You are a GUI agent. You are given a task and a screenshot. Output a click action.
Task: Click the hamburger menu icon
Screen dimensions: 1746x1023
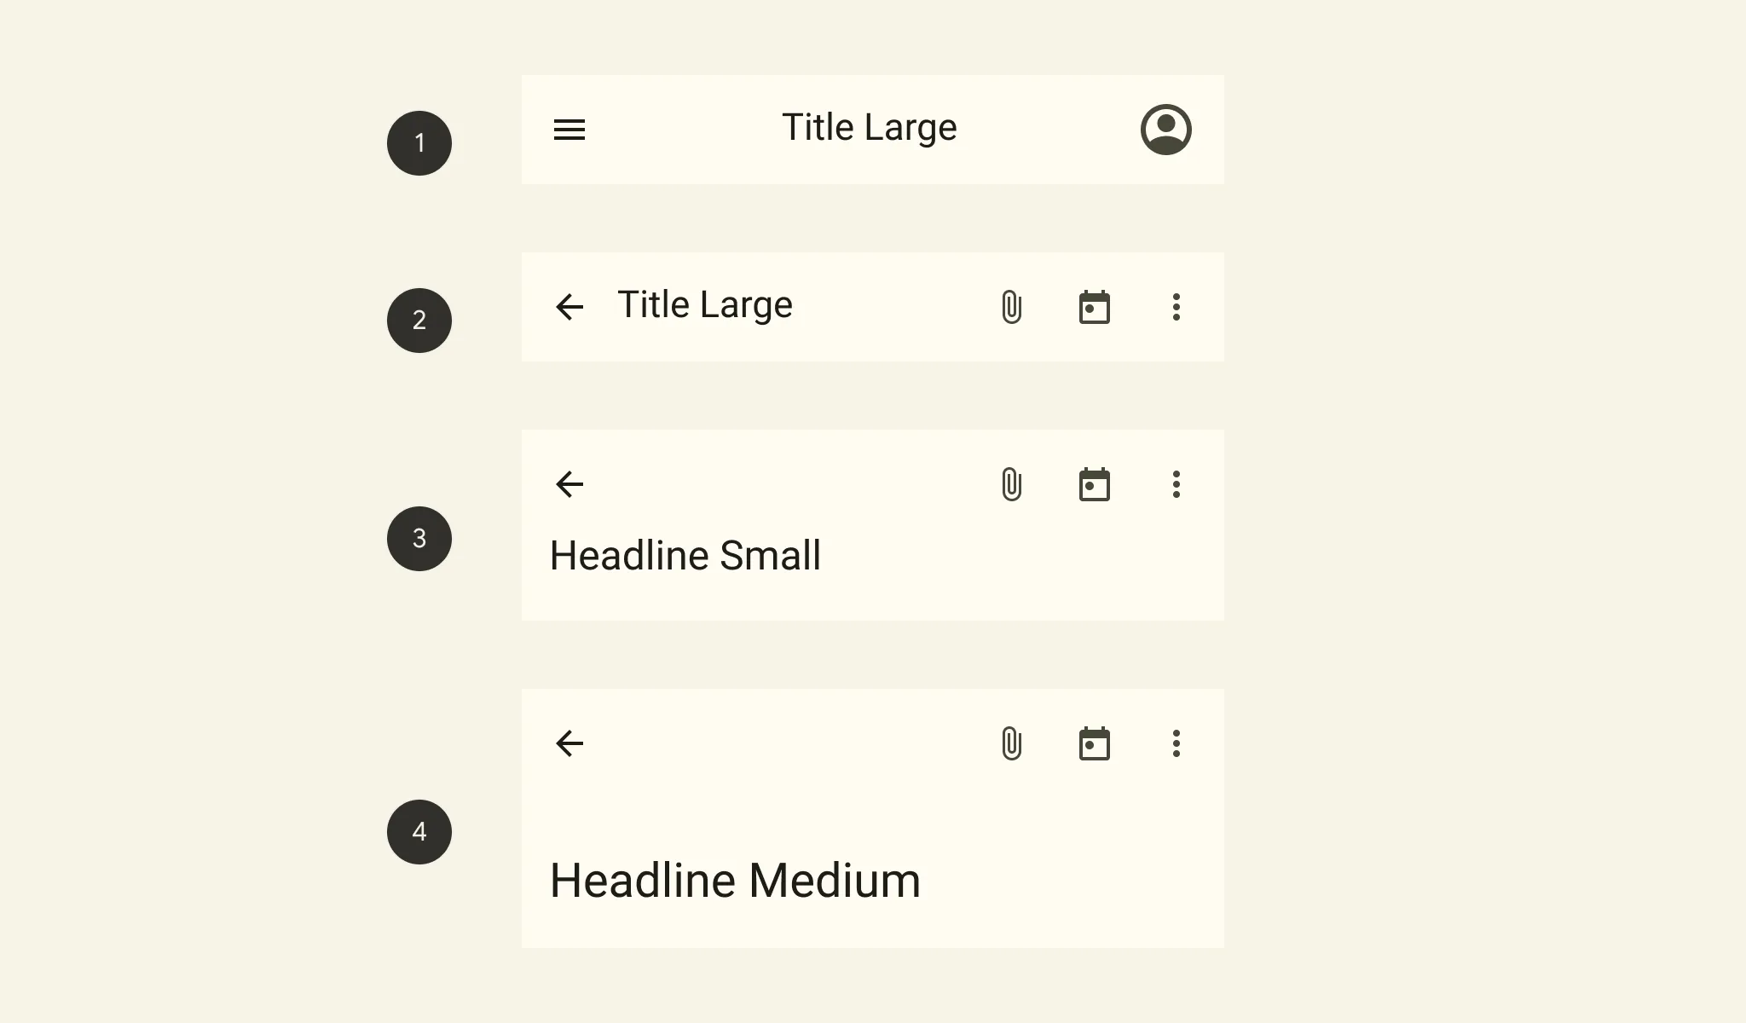tap(569, 129)
